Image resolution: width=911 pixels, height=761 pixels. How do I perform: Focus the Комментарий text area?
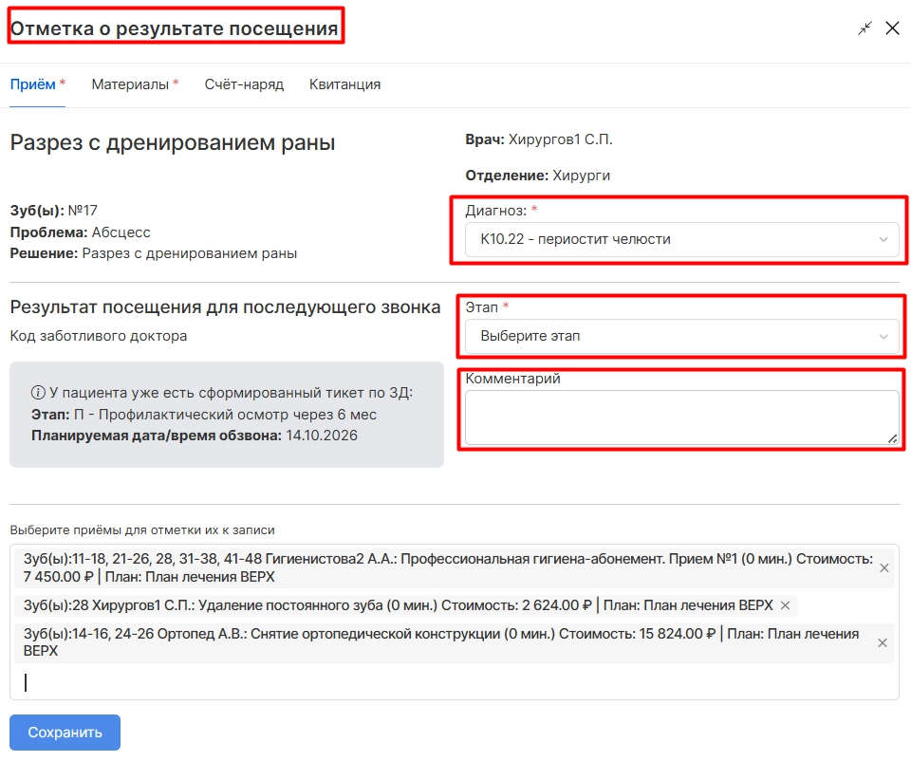coord(681,418)
